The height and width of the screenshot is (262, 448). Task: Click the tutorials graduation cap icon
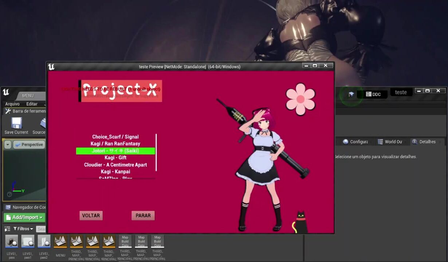click(x=351, y=94)
